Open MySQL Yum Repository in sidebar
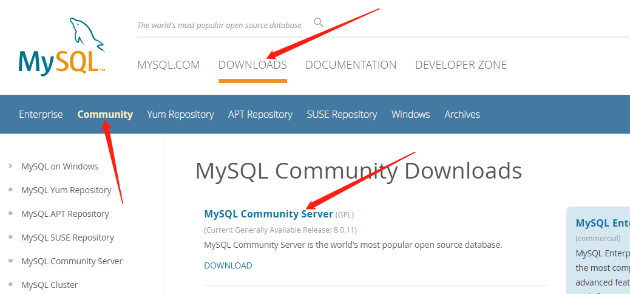This screenshot has height=294, width=630. [66, 190]
